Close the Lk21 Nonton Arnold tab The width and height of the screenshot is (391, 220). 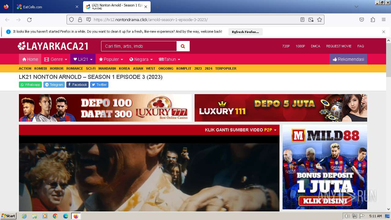(146, 7)
